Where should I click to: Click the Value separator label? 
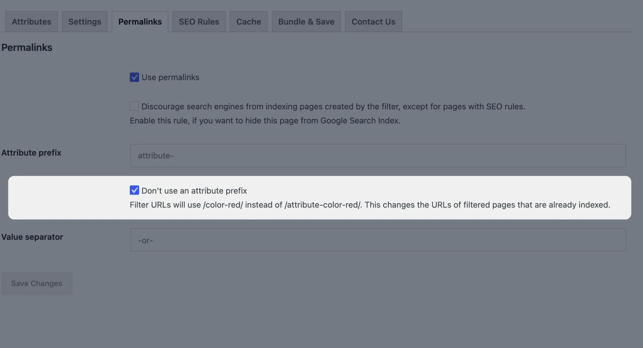32,237
